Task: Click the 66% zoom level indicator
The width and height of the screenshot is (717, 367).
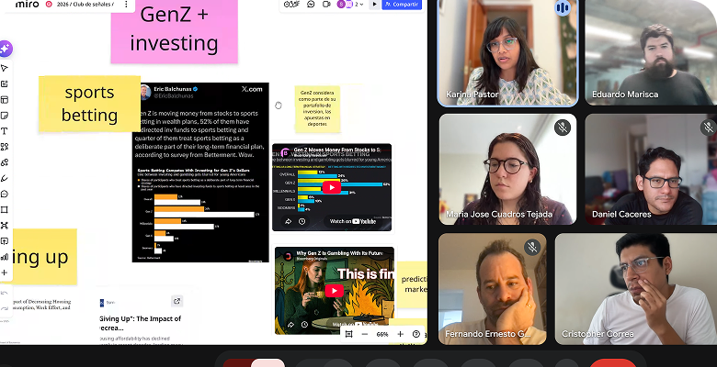Action: [x=382, y=334]
